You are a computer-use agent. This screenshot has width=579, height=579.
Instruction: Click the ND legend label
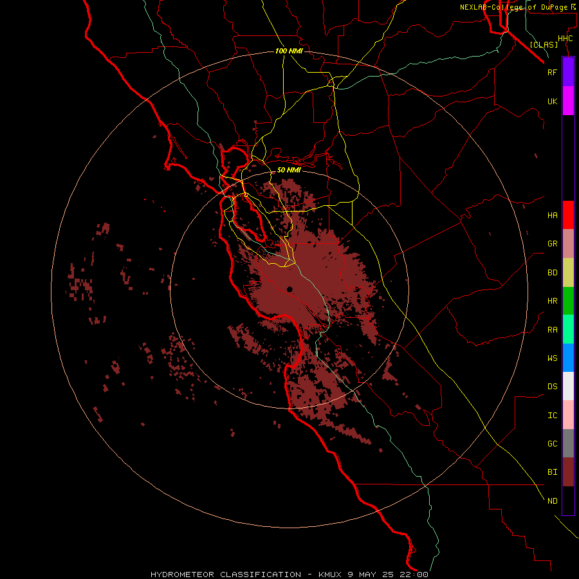[552, 501]
